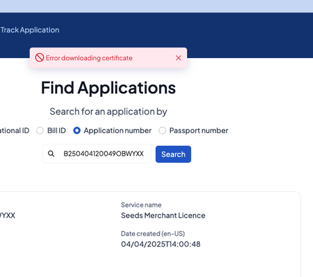313x277 pixels.
Task: Focus the application number search field
Action: pos(97,154)
